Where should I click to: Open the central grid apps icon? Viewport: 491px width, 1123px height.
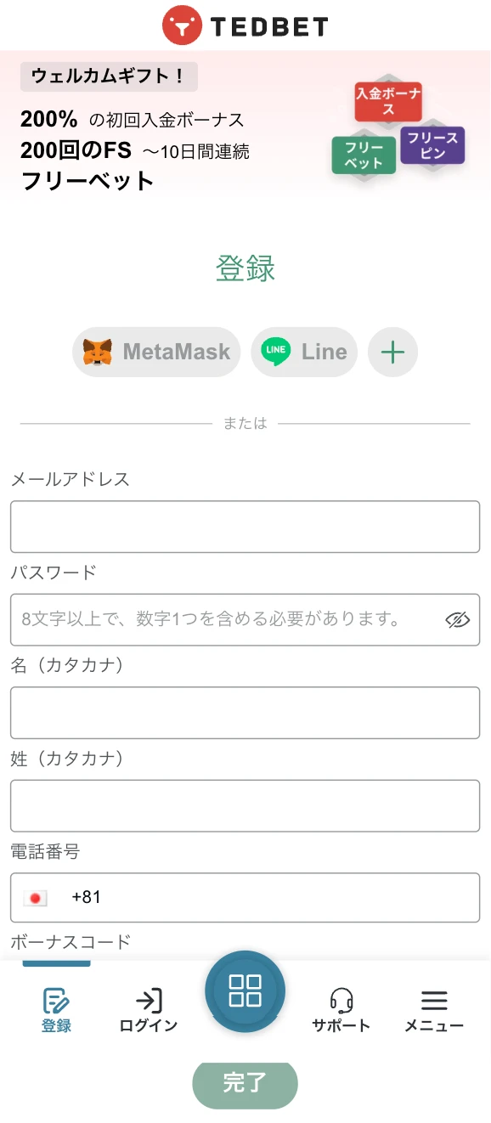[245, 991]
